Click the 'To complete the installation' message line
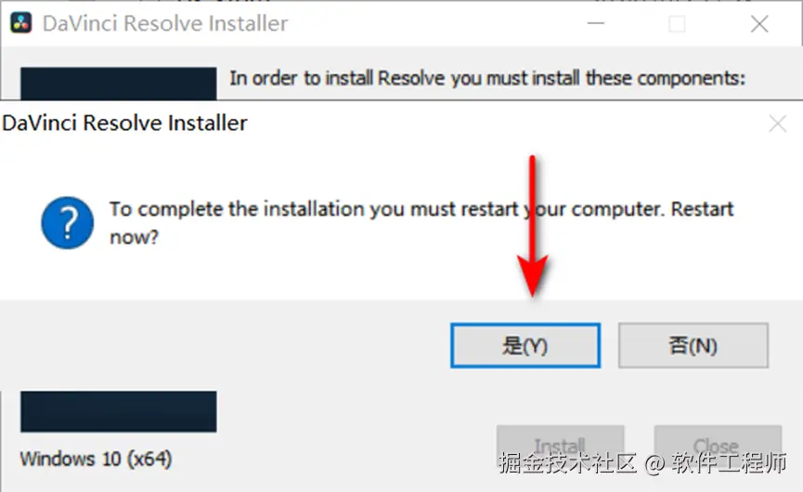This screenshot has height=492, width=803. (421, 209)
